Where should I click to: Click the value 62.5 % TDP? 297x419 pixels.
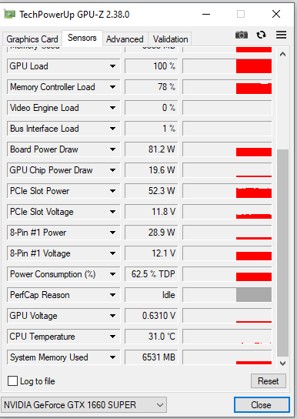(152, 274)
